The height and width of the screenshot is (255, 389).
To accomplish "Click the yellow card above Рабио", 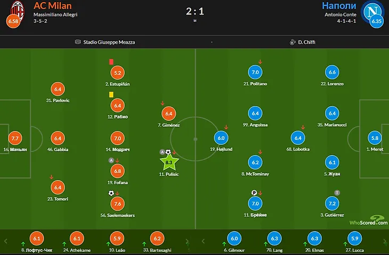I will [111, 94].
